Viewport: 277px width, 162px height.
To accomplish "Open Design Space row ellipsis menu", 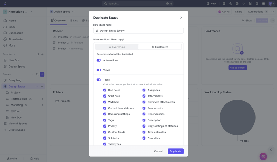I will (x=37, y=87).
